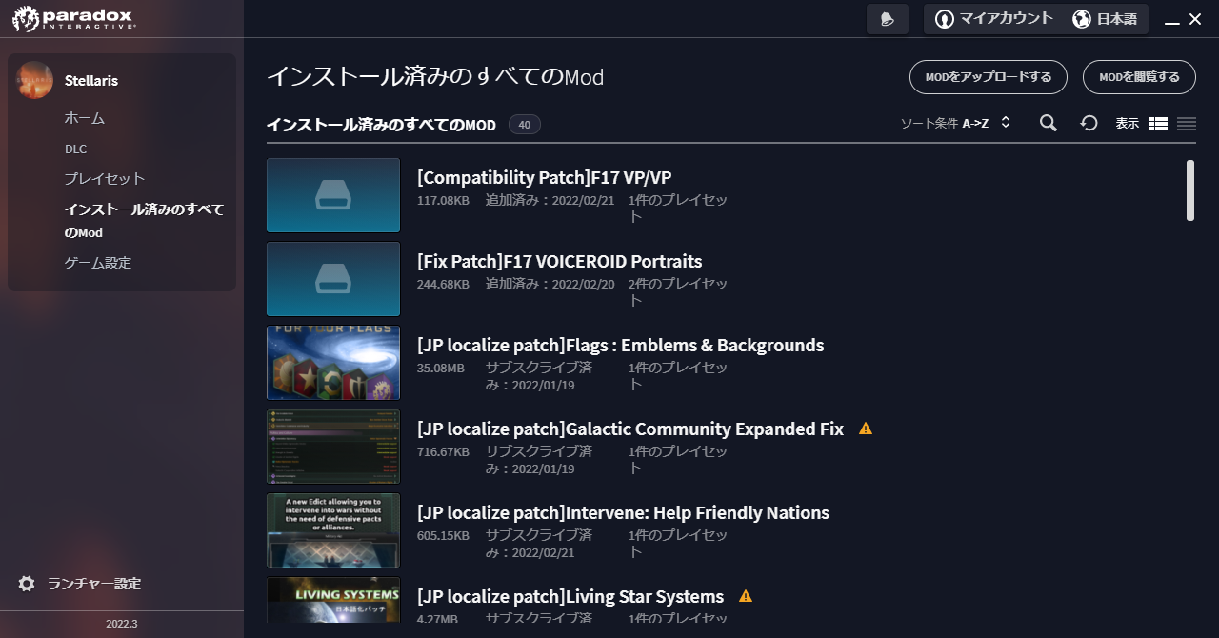Open the マイアカウント account menu
The width and height of the screenshot is (1219, 638).
pos(994,19)
